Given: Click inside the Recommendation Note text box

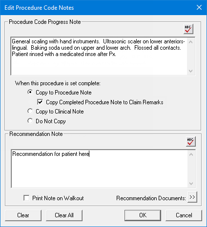Looking at the screenshot, I should (100, 169).
